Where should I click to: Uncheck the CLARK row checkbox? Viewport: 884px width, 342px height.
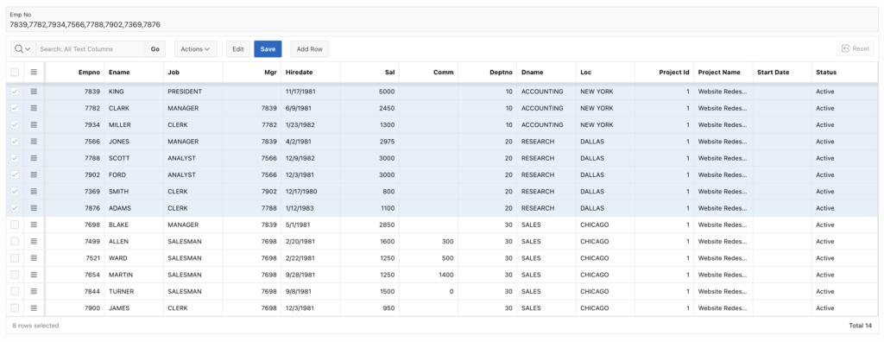click(15, 108)
